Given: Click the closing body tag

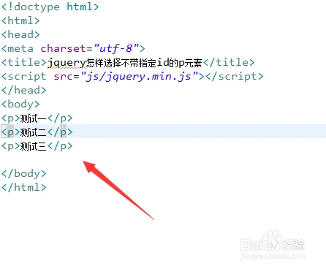Looking at the screenshot, I should (23, 173).
